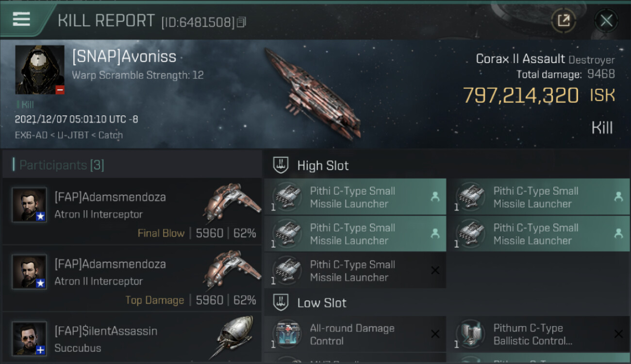
Task: Copy the kill report ID
Action: pyautogui.click(x=242, y=22)
